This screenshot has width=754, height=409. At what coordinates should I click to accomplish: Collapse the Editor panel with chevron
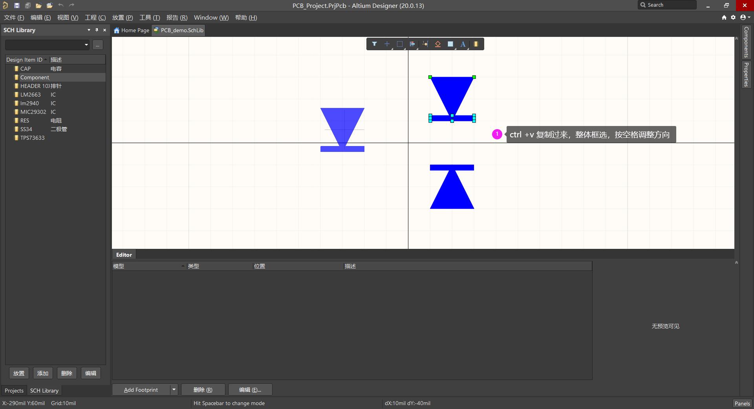coord(736,263)
